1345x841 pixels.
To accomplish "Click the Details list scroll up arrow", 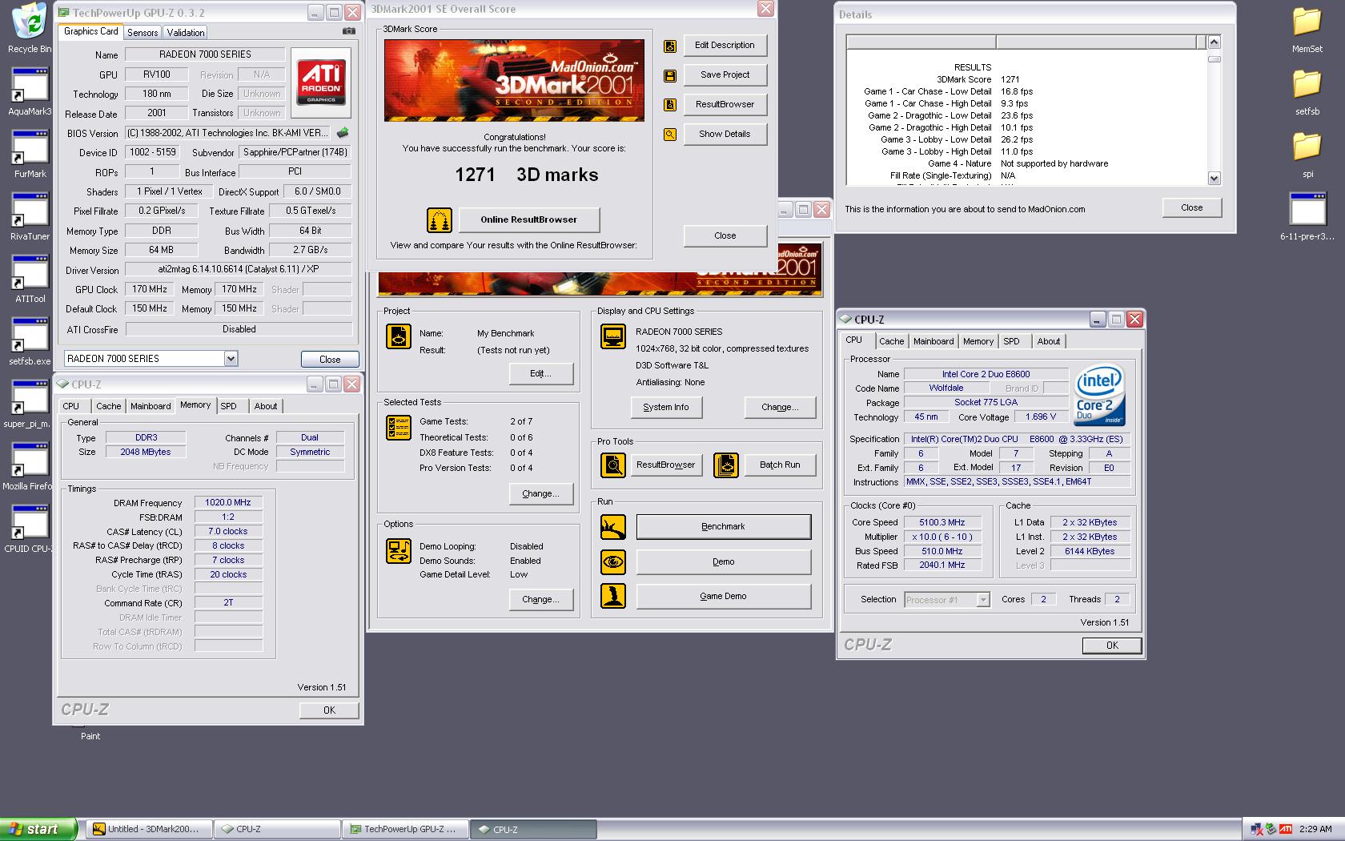I will [x=1214, y=42].
